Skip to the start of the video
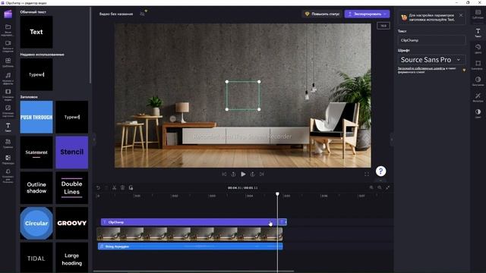 click(x=224, y=174)
